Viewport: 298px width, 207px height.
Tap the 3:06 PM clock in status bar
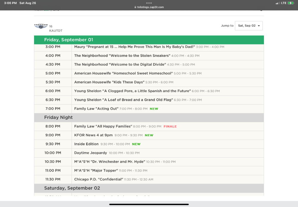[10, 3]
